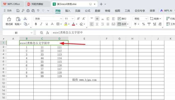This screenshot has height=100, width=175.
Task: Click the Save icon in quick toolbar
Action: [18, 11]
